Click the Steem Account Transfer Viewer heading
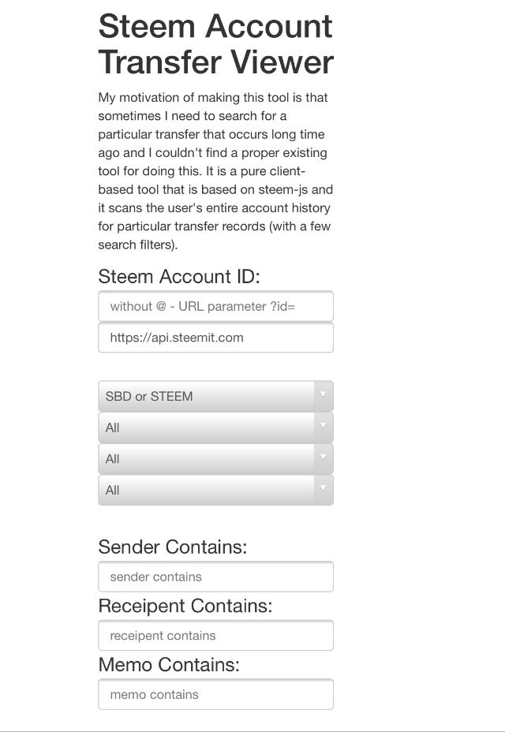The width and height of the screenshot is (505, 732). pyautogui.click(x=215, y=44)
